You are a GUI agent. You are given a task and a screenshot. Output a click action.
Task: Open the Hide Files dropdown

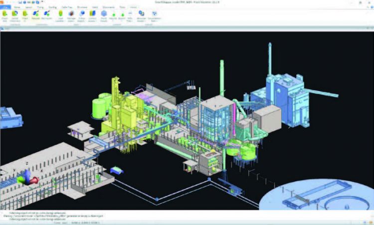[130, 16]
